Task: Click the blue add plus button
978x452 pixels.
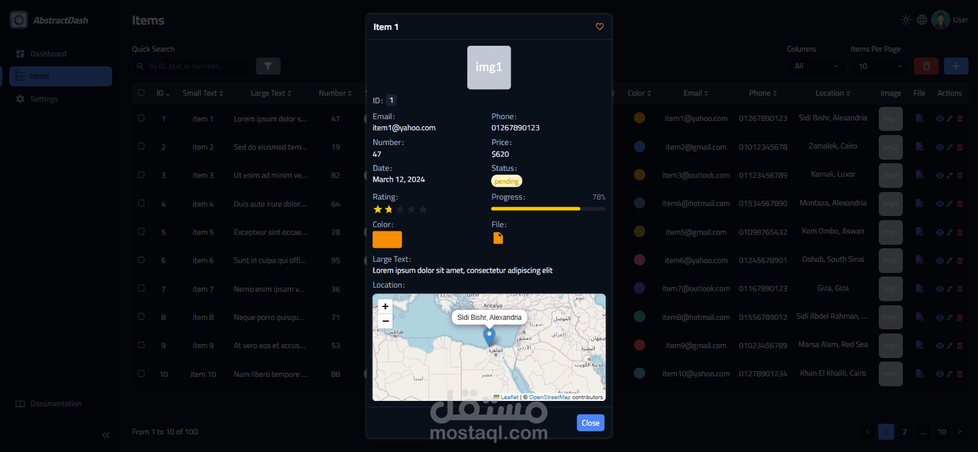Action: pos(956,66)
